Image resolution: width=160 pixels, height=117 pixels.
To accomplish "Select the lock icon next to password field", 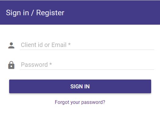I will [11, 65].
